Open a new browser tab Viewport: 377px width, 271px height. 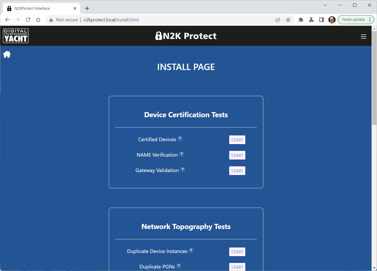[87, 9]
